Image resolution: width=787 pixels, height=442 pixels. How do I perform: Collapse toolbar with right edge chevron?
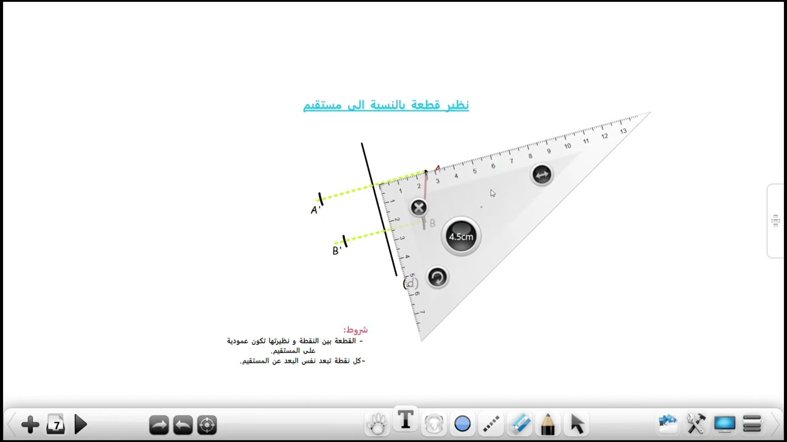click(x=776, y=424)
